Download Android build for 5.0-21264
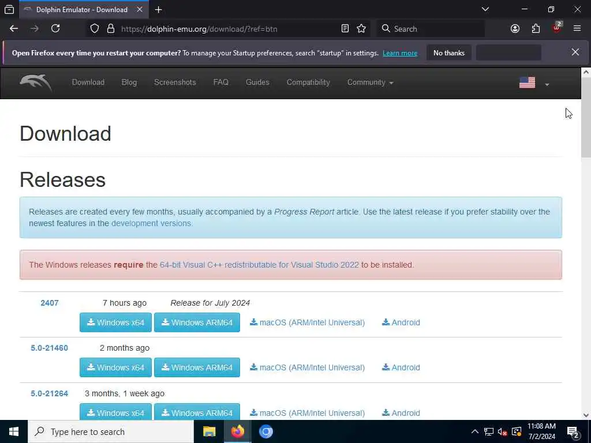The width and height of the screenshot is (591, 443). pos(401,413)
